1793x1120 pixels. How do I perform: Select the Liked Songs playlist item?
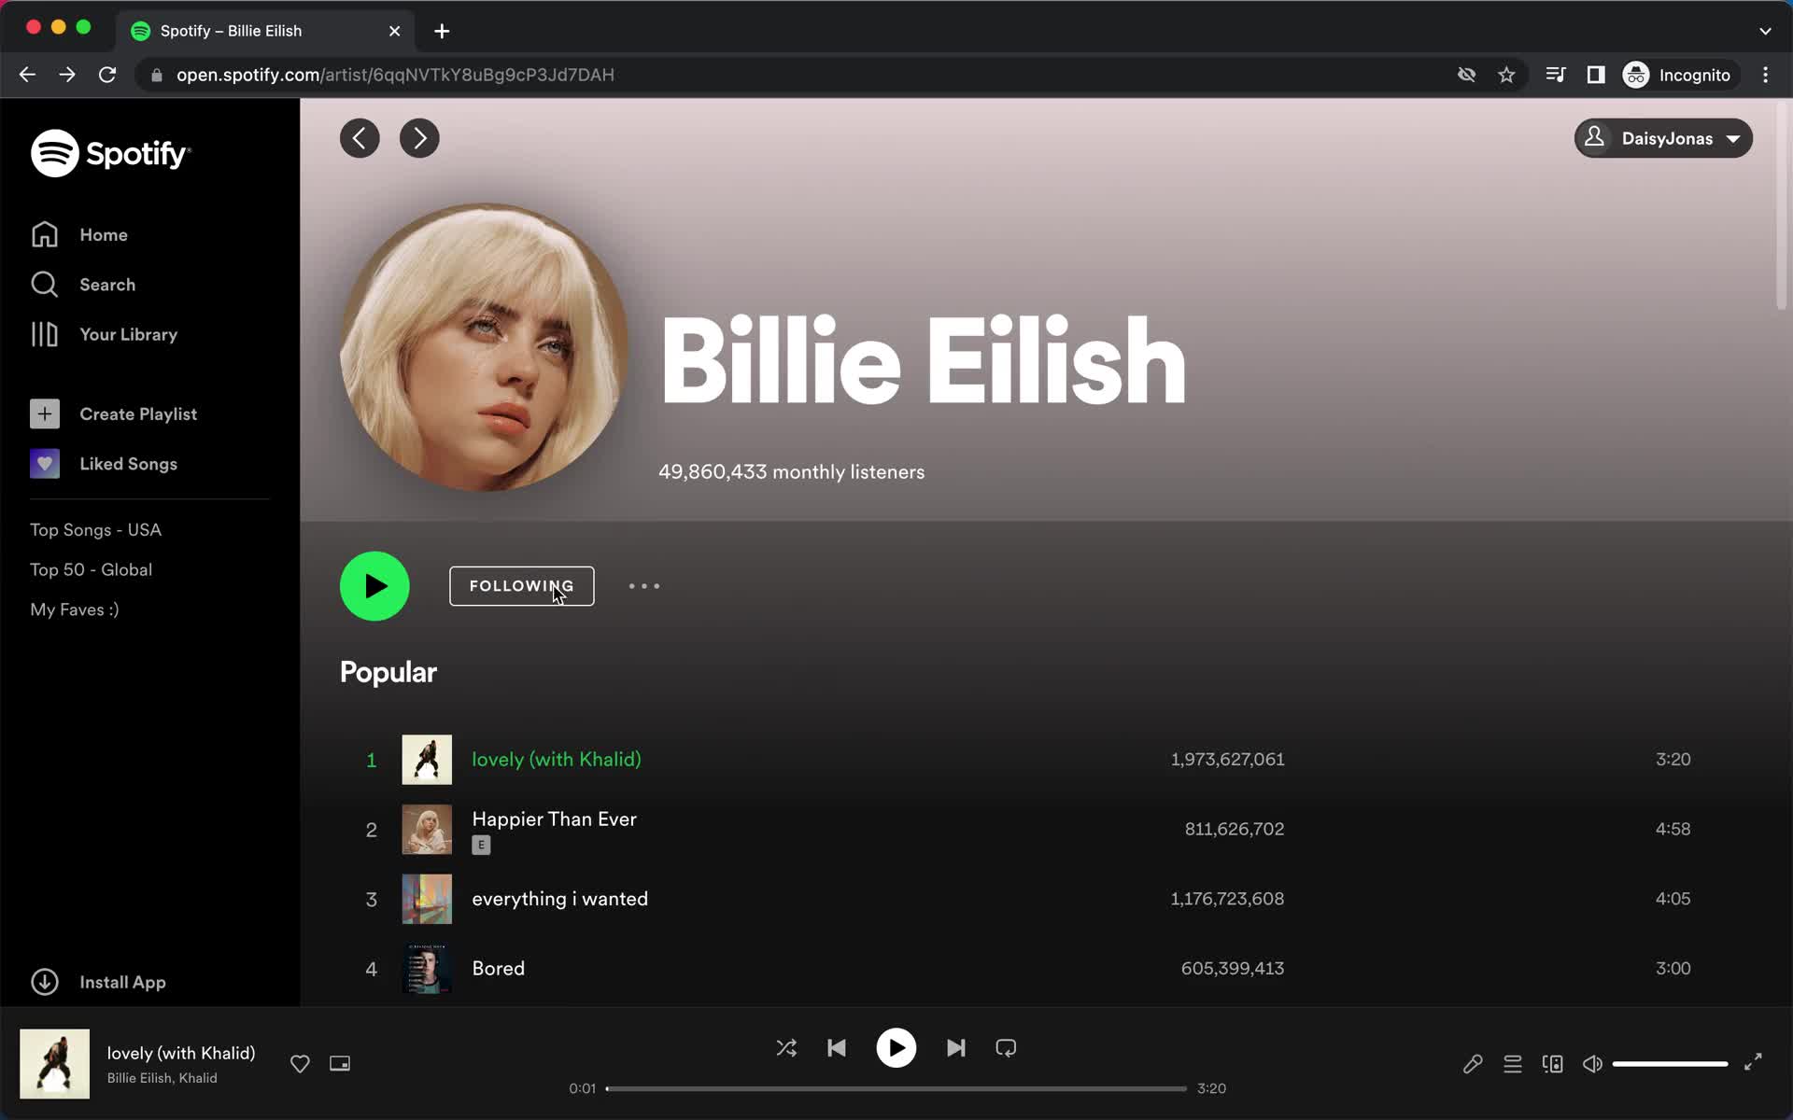(x=129, y=463)
